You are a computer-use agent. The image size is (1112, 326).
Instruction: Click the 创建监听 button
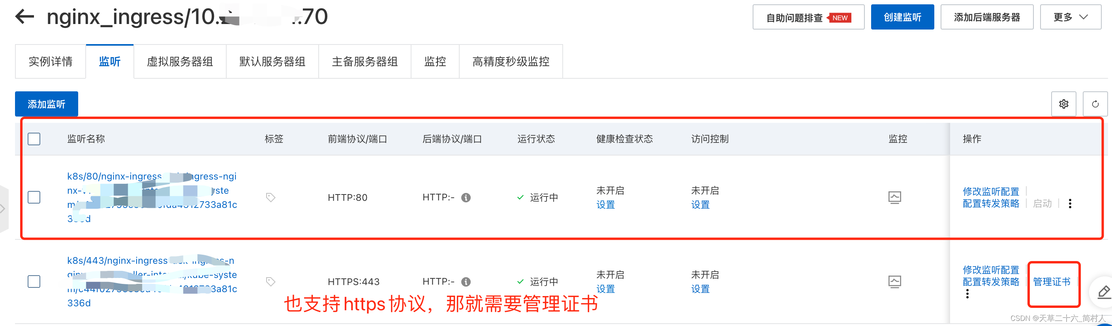point(903,17)
